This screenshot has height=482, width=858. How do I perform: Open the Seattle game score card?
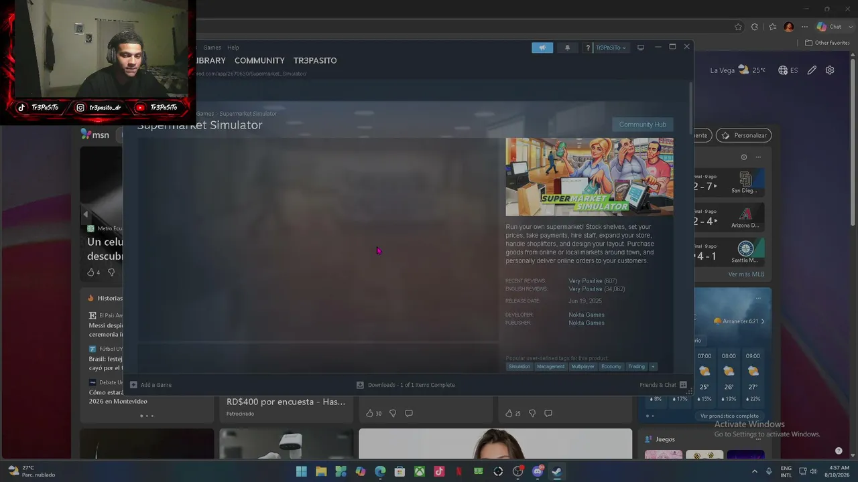click(x=729, y=252)
